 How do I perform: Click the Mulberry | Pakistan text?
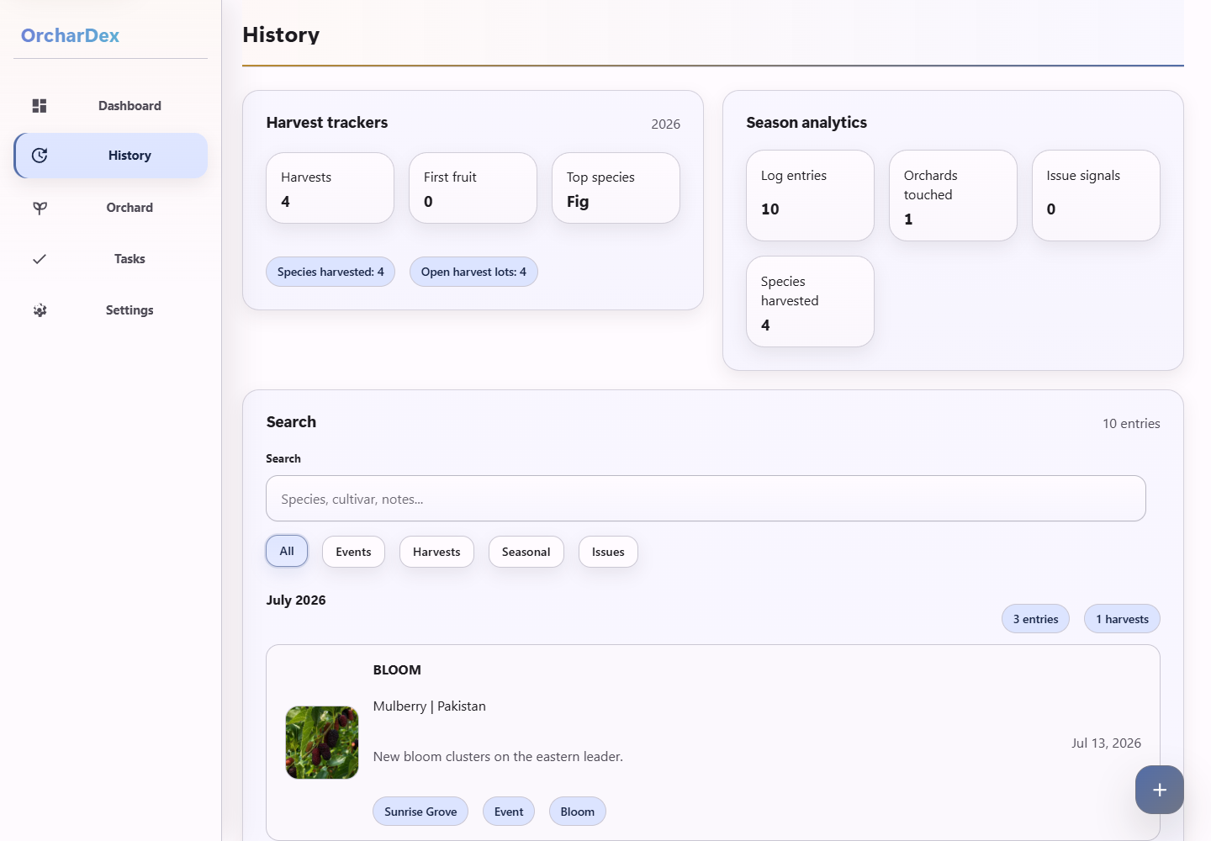click(429, 706)
